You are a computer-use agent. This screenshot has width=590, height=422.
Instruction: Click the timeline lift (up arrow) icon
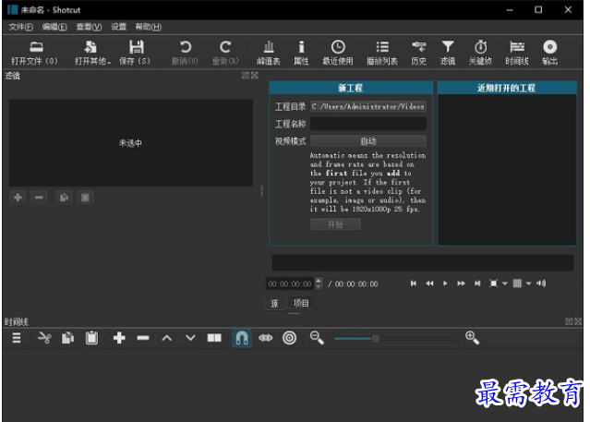[167, 338]
